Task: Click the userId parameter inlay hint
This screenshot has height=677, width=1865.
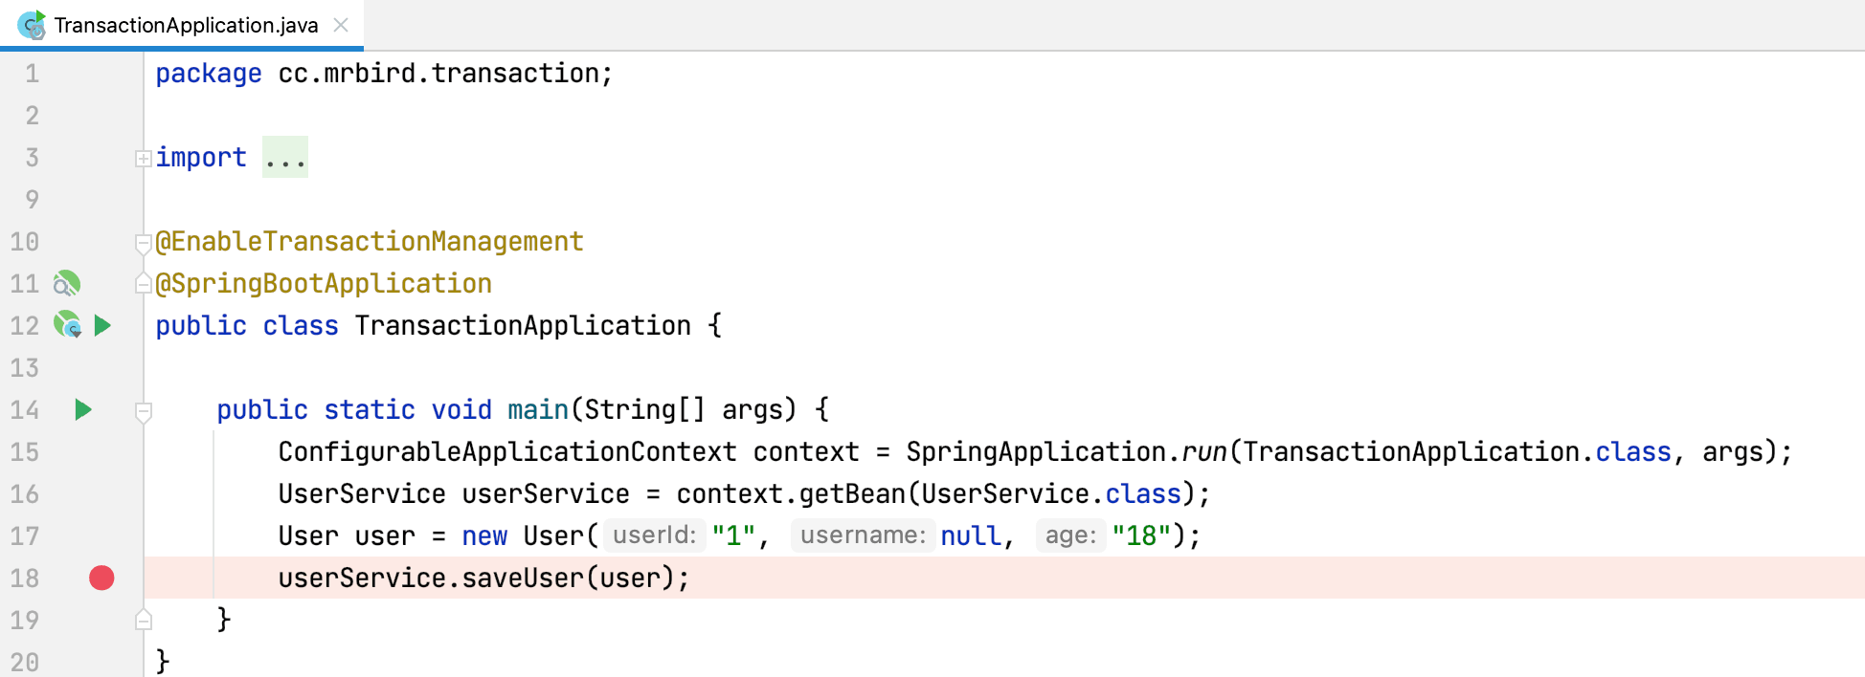Action: coord(655,535)
